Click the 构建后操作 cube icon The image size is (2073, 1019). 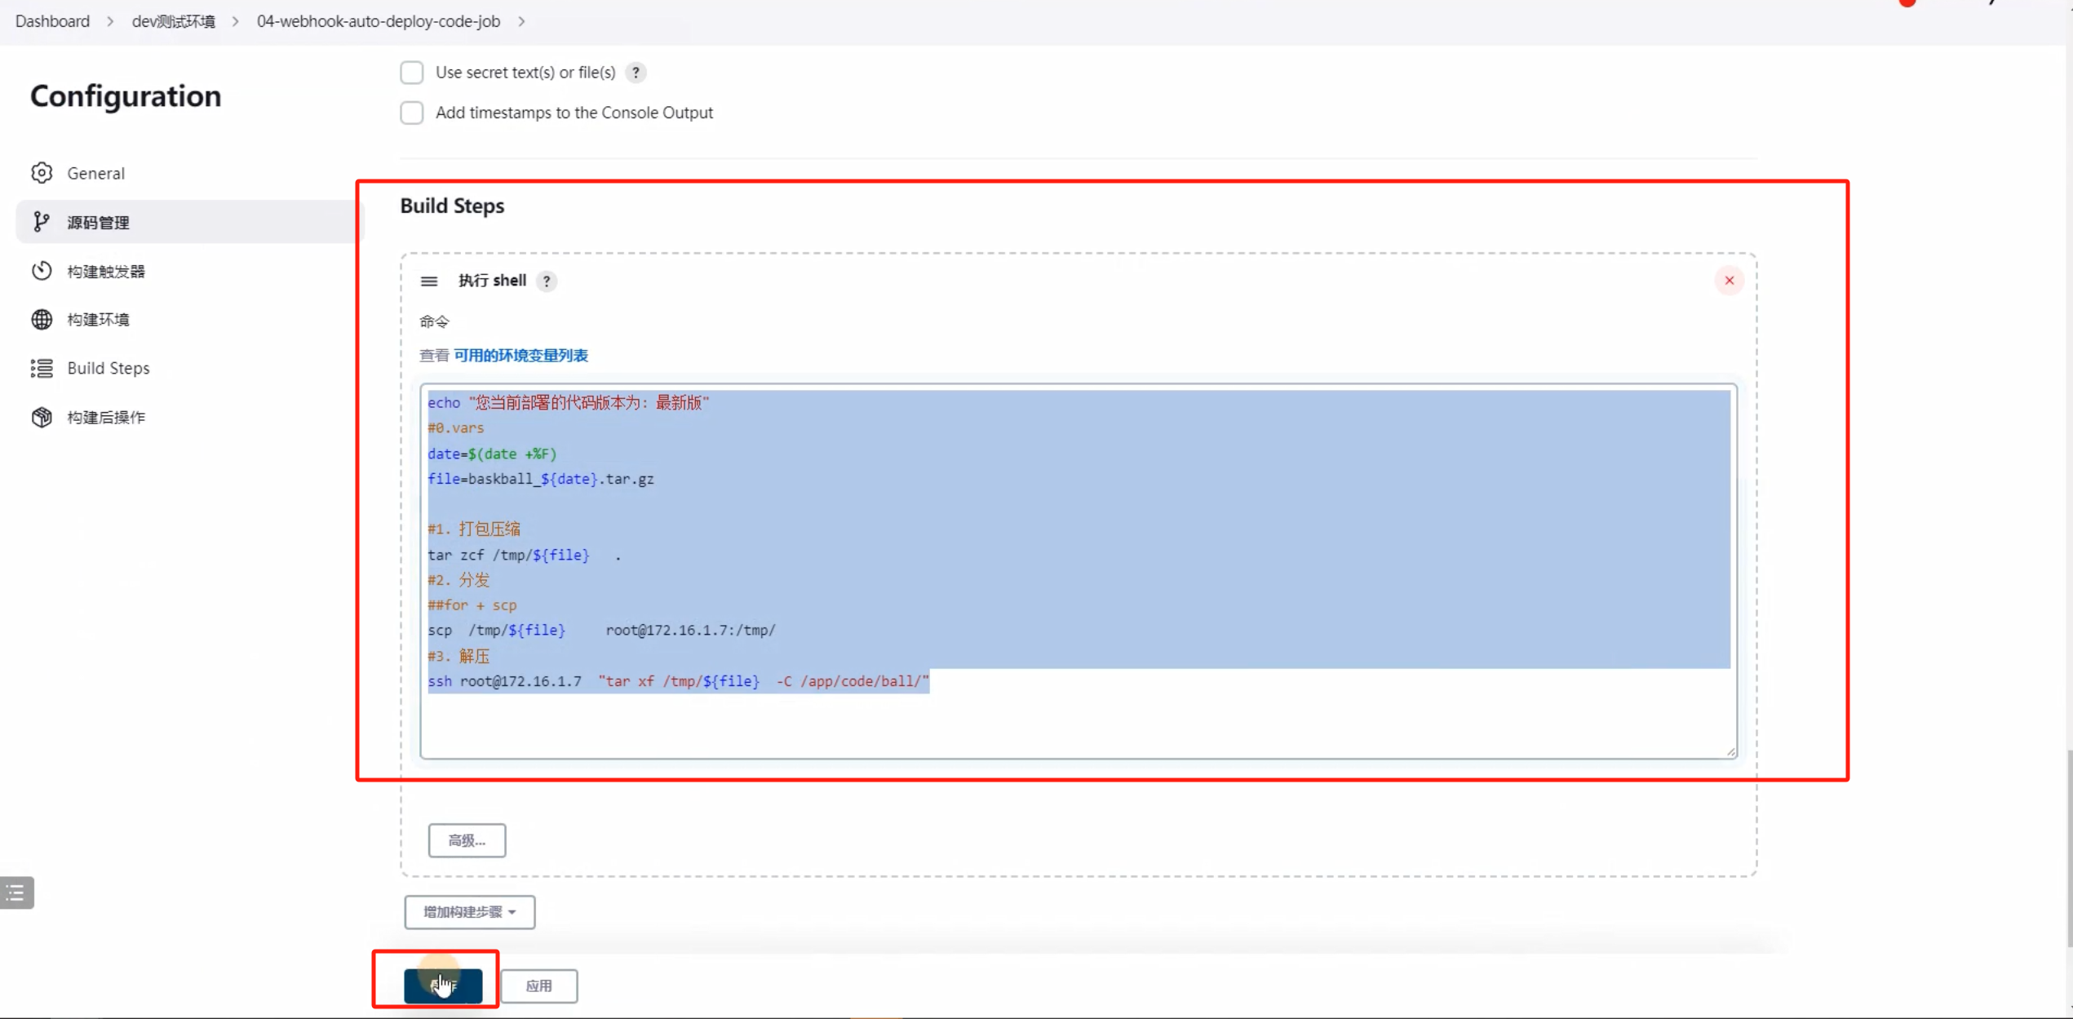42,417
